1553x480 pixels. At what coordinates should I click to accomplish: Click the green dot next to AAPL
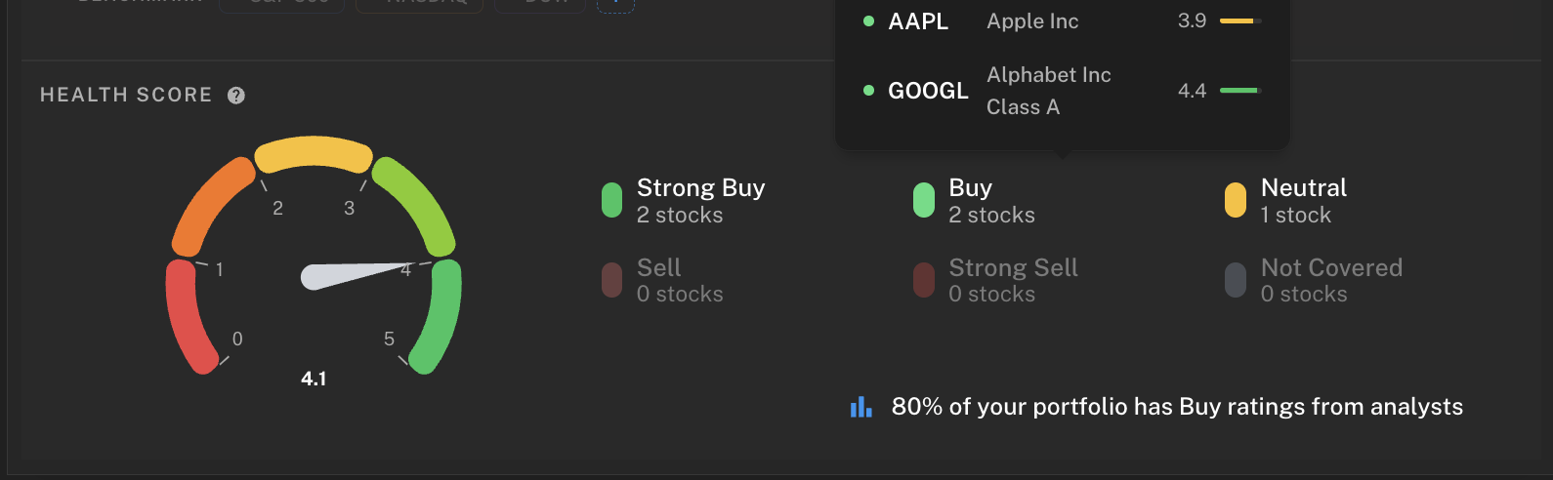pos(868,20)
